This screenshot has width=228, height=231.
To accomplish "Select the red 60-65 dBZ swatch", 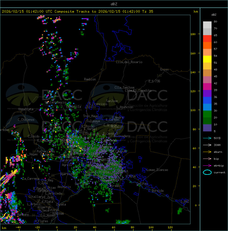I will pos(207,39).
